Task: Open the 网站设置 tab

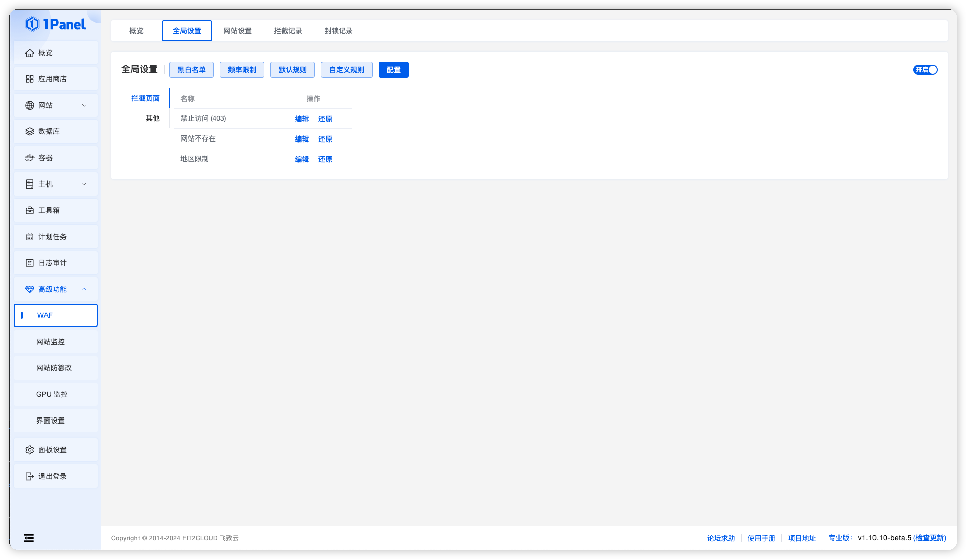Action: coord(238,31)
